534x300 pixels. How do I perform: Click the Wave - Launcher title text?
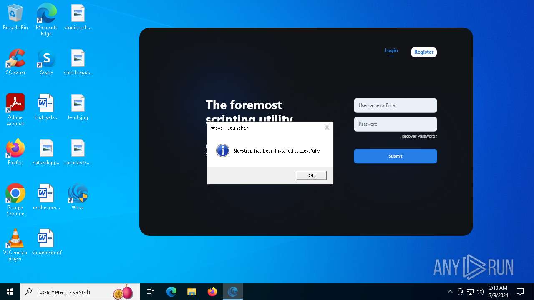tap(229, 128)
